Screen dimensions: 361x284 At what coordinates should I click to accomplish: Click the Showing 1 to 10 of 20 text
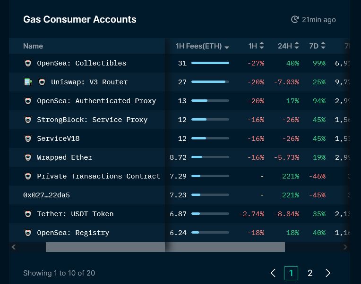pos(59,273)
